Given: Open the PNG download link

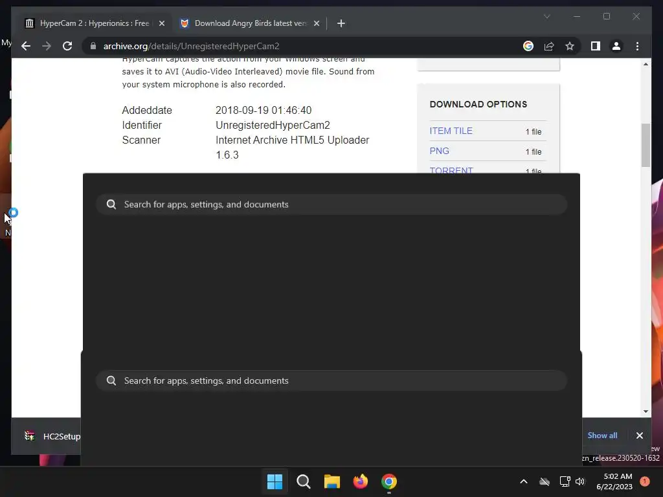Looking at the screenshot, I should [440, 151].
